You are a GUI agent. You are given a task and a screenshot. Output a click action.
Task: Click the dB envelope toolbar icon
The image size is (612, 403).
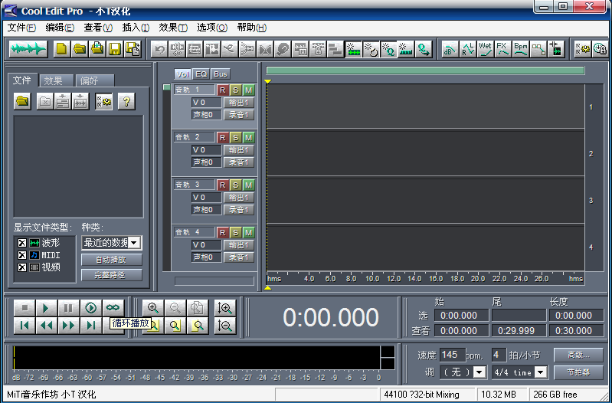450,49
